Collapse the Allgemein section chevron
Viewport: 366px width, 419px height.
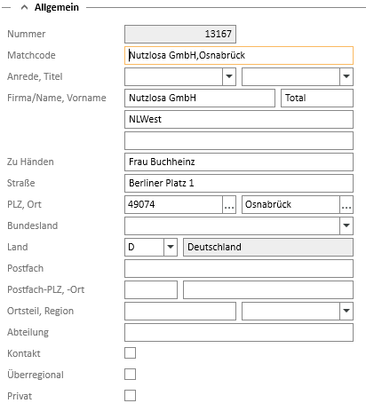click(24, 7)
